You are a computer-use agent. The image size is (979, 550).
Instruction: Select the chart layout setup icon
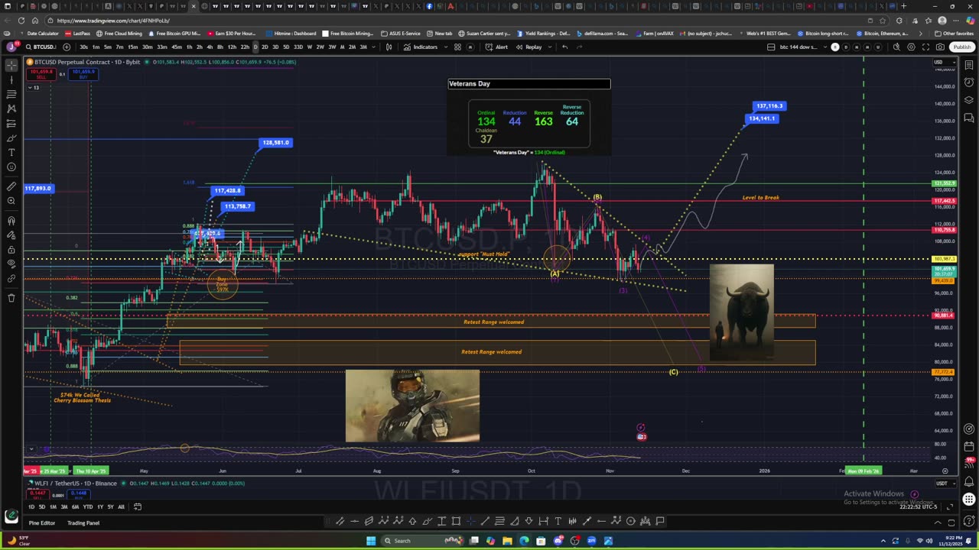pyautogui.click(x=771, y=47)
